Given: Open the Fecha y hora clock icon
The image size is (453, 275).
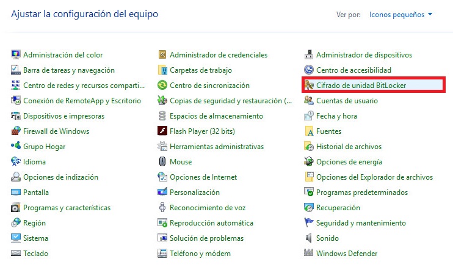Looking at the screenshot, I should [309, 116].
